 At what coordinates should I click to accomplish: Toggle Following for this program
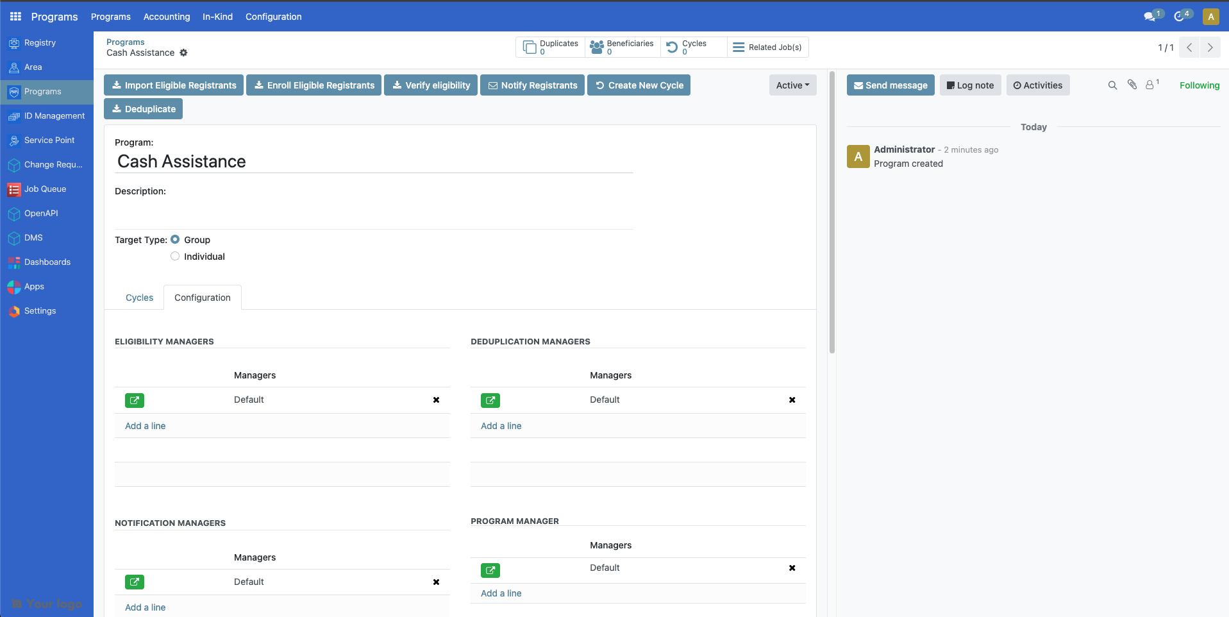pos(1200,85)
